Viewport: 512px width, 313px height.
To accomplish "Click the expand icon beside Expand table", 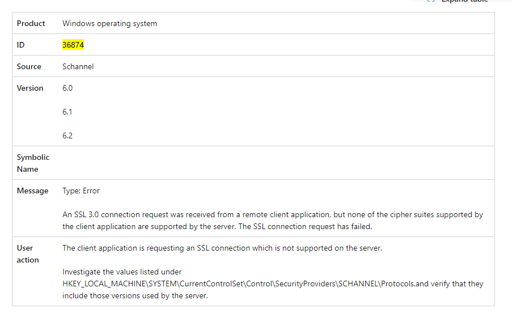I will pos(431,1).
